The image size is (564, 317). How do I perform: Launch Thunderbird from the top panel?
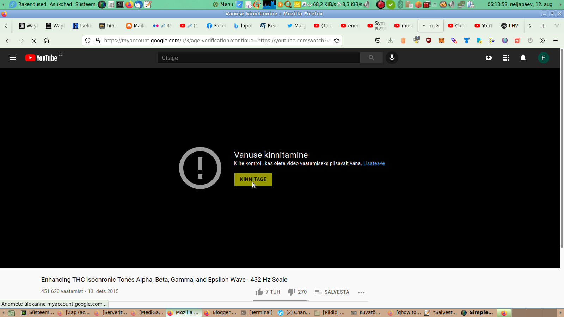coord(138,5)
